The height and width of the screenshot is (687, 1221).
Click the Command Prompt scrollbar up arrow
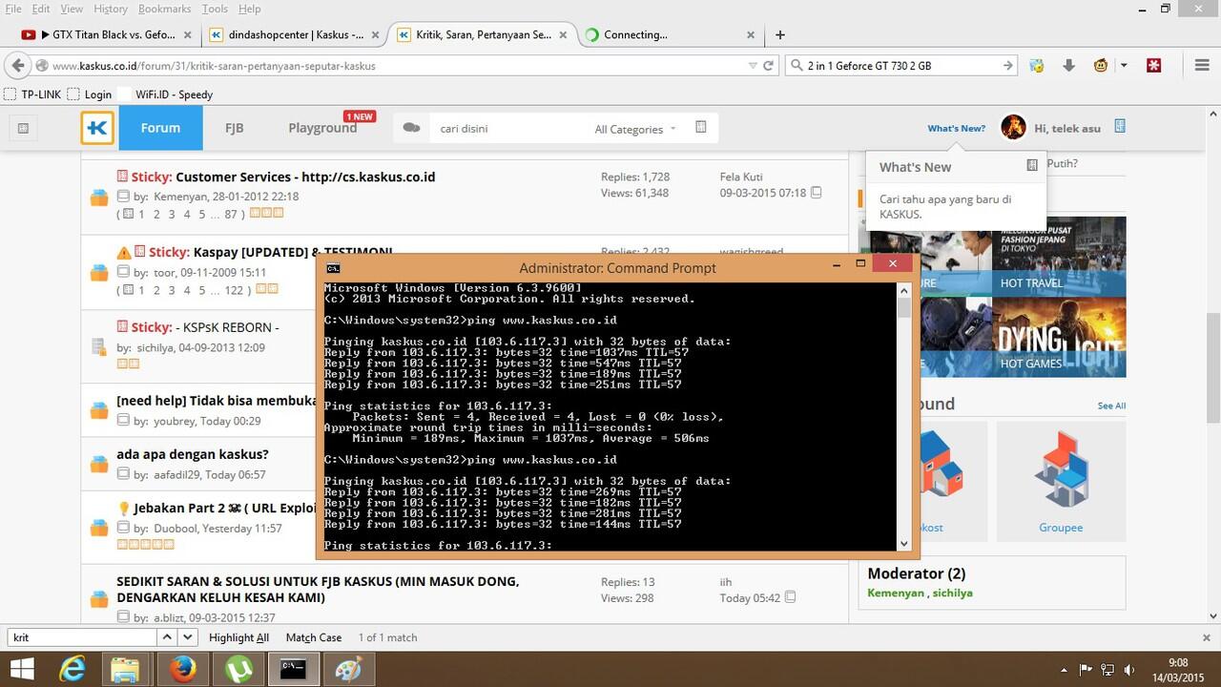904,289
